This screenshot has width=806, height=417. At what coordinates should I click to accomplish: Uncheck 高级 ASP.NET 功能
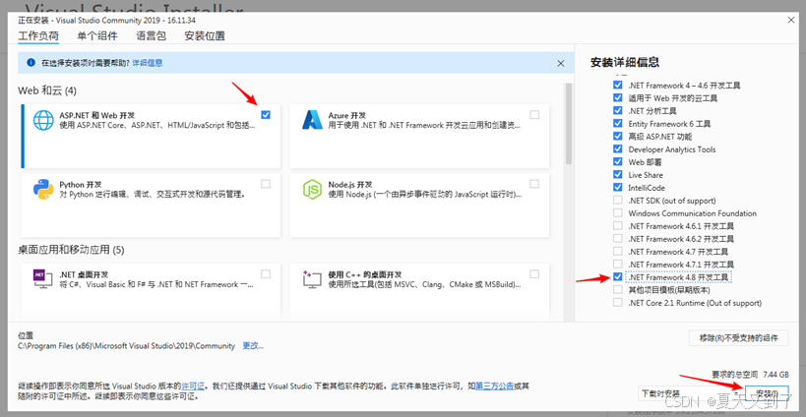coord(618,136)
